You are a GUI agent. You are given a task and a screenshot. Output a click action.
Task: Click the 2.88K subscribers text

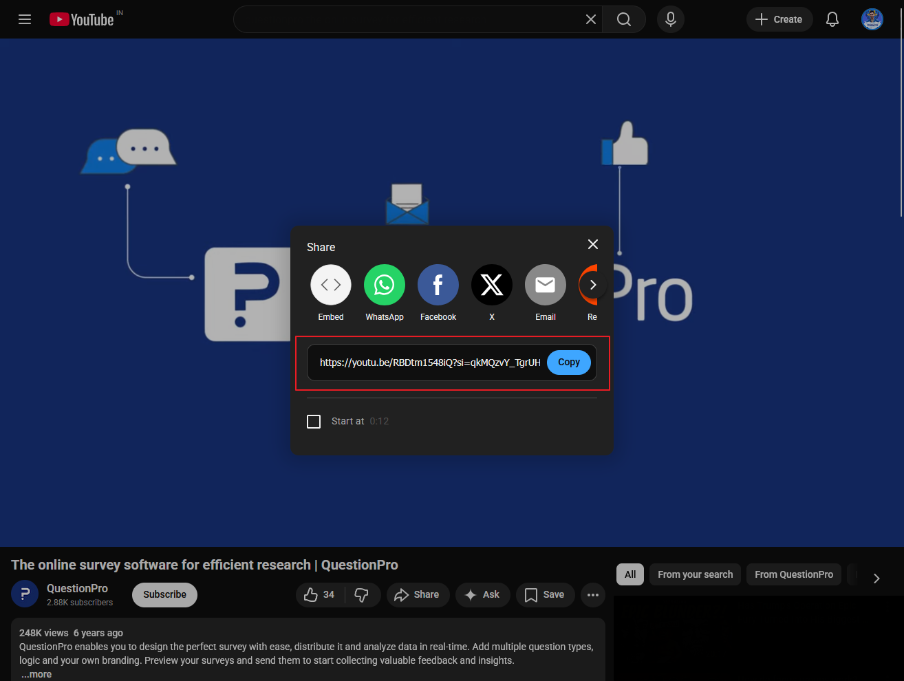(x=80, y=603)
